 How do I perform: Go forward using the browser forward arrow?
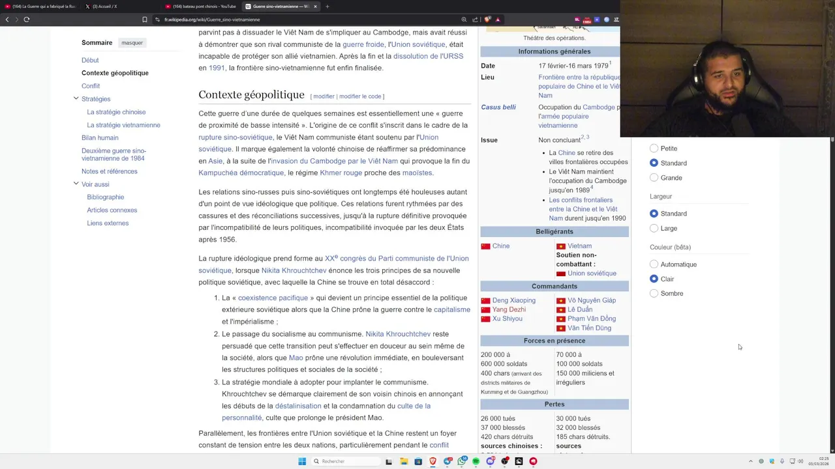pos(16,20)
